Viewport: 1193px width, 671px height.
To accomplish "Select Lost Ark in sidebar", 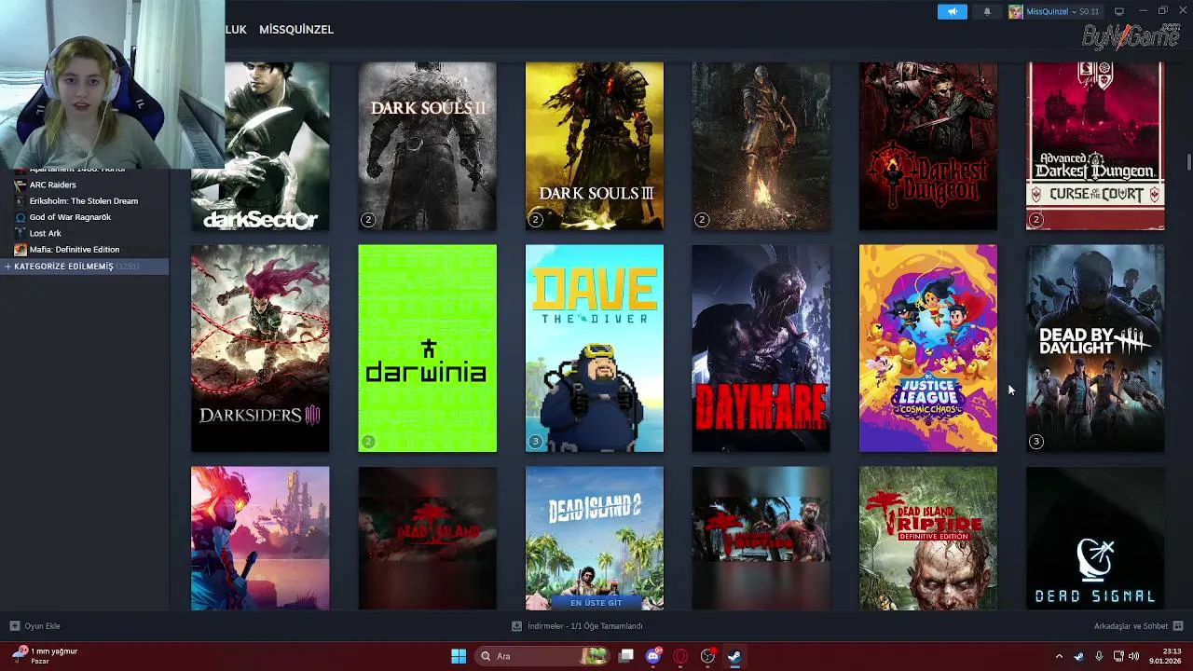I will click(x=45, y=233).
